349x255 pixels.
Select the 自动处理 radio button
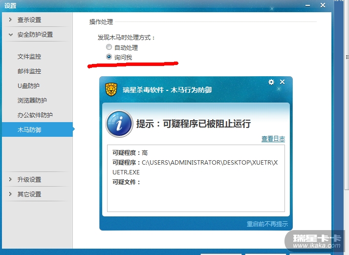click(109, 47)
